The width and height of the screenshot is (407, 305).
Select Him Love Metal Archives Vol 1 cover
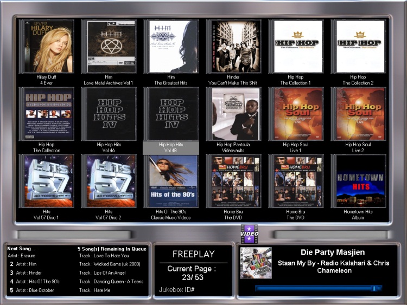(109, 47)
